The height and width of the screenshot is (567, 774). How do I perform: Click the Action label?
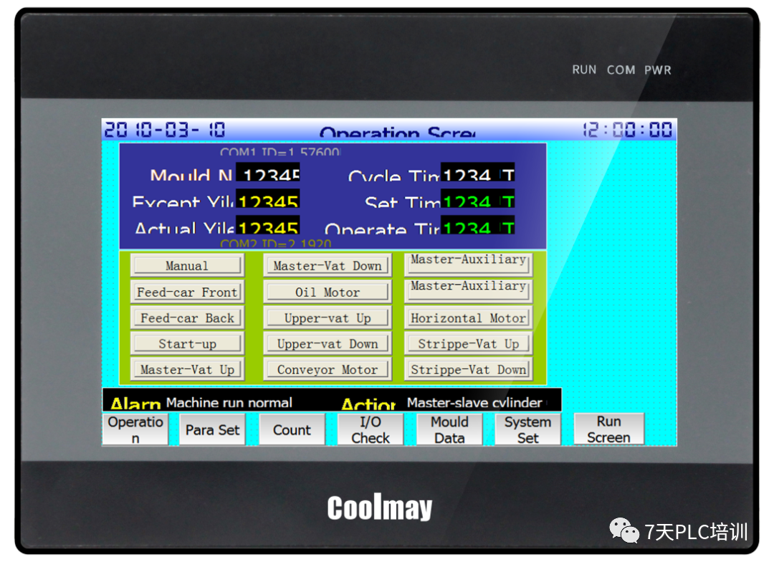click(x=369, y=404)
